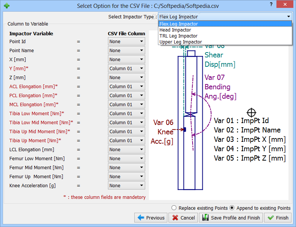Open Femur Mid Moment column dropdown

pos(126,167)
